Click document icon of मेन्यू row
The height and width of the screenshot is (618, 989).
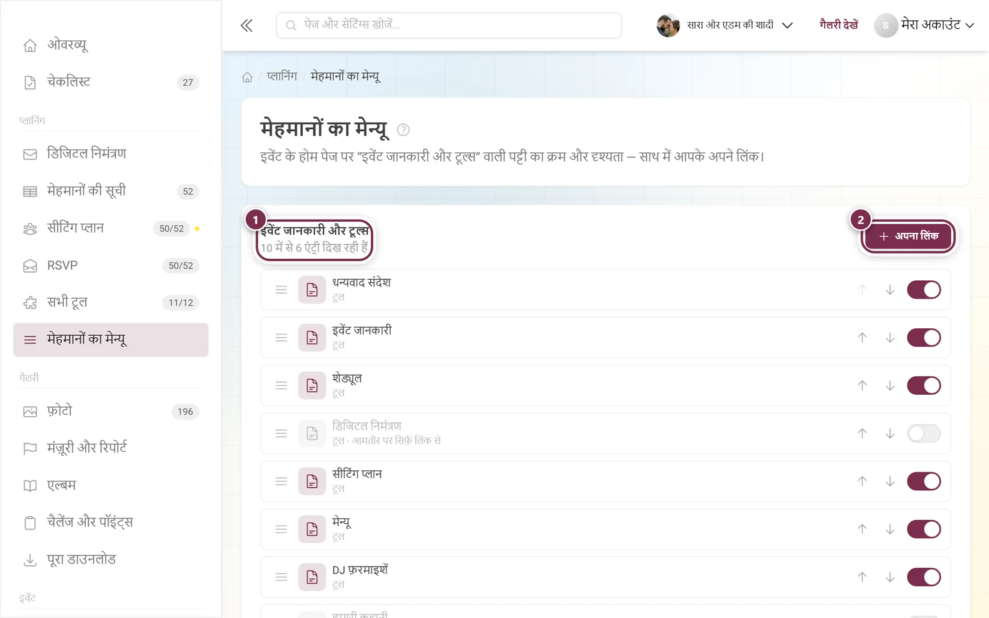pyautogui.click(x=312, y=529)
